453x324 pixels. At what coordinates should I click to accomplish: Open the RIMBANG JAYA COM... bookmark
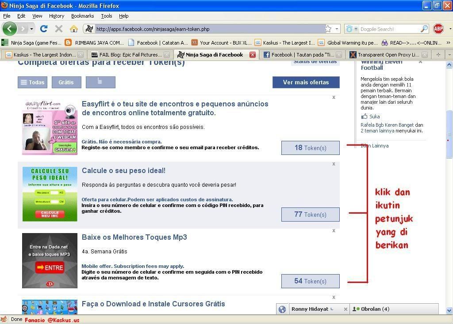coord(95,43)
